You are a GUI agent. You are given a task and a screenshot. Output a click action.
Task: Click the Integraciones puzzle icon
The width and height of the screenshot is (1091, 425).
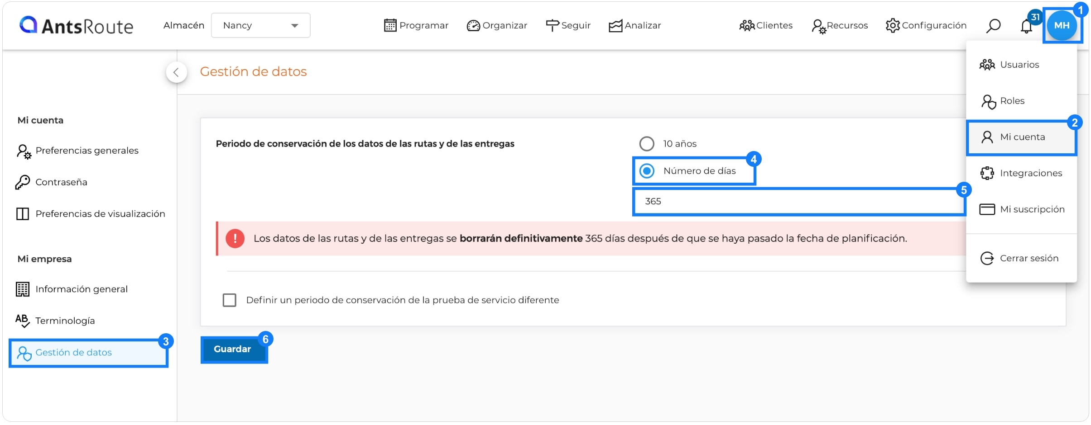[x=987, y=173]
